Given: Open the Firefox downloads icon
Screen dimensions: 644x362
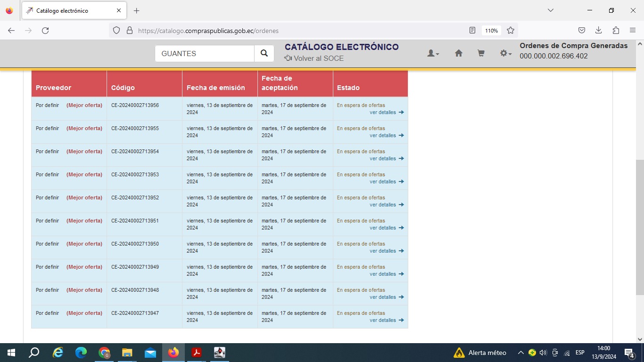Looking at the screenshot, I should pos(598,31).
